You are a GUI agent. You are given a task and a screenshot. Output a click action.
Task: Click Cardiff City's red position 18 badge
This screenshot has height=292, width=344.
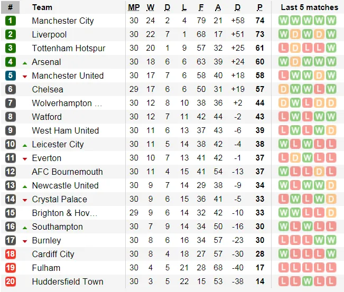11,254
